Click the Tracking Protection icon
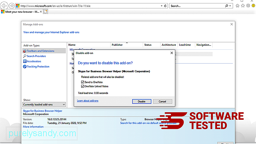This screenshot has height=144, width=256. [x=25, y=66]
